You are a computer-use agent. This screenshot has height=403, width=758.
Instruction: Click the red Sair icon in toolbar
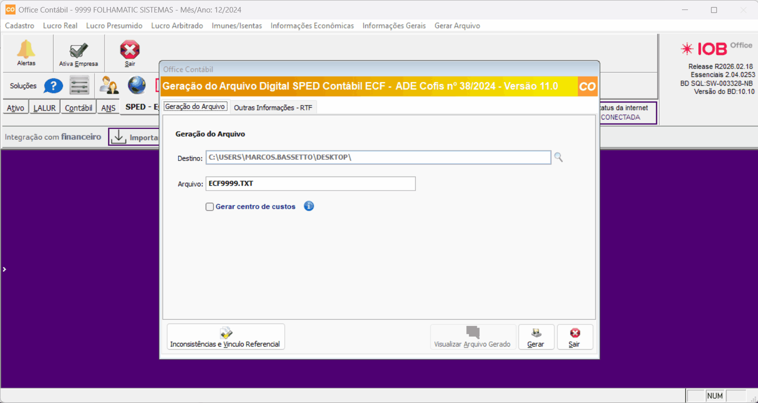click(130, 50)
